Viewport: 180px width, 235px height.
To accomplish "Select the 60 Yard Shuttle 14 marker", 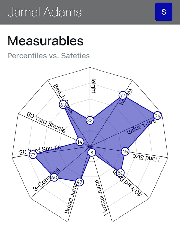I will 80,142.
